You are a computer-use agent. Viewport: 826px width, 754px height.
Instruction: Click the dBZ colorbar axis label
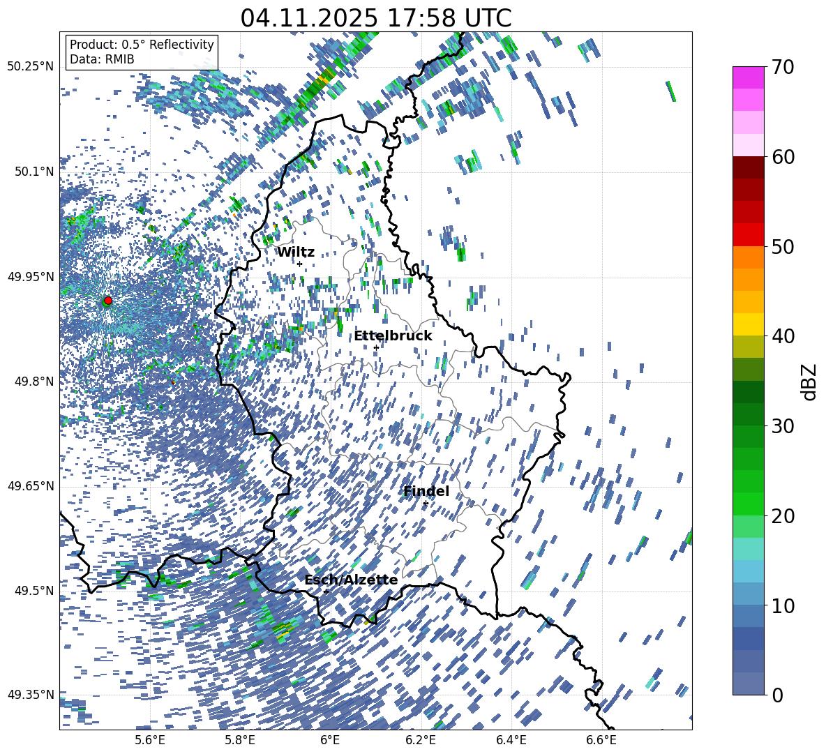809,382
